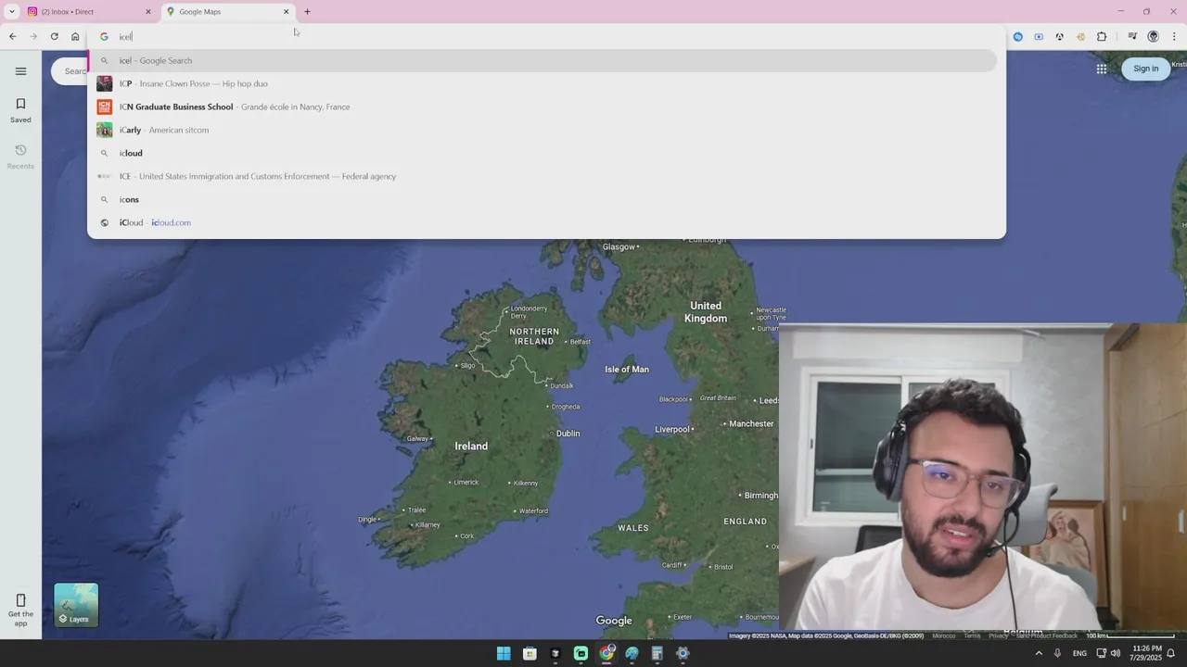Open the Shazam extension icon
The height and width of the screenshot is (667, 1187).
(1017, 36)
